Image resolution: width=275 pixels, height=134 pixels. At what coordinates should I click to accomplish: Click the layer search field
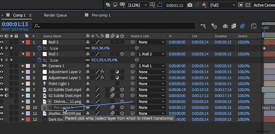click(x=114, y=26)
